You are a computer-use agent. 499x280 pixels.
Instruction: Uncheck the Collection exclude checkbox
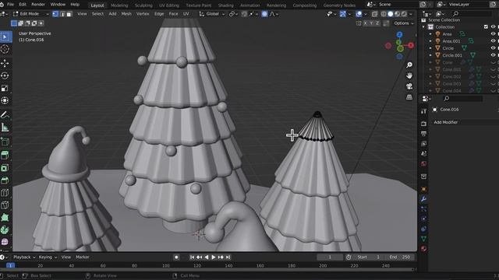click(486, 27)
